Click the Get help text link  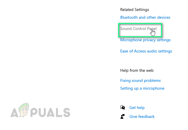[x=137, y=108]
